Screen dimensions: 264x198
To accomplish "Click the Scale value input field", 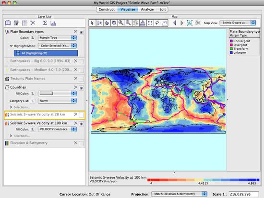I will pyautogui.click(x=244, y=194).
